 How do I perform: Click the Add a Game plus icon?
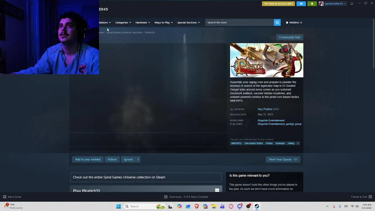coord(4,197)
